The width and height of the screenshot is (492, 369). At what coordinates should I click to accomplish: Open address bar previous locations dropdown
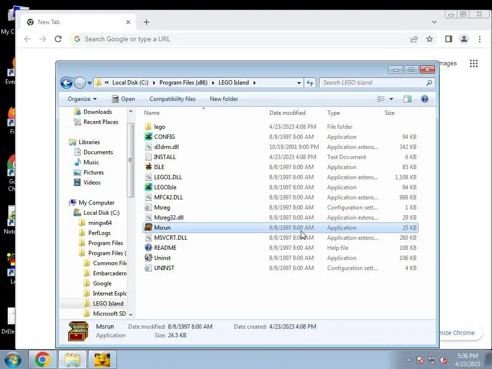click(x=299, y=83)
